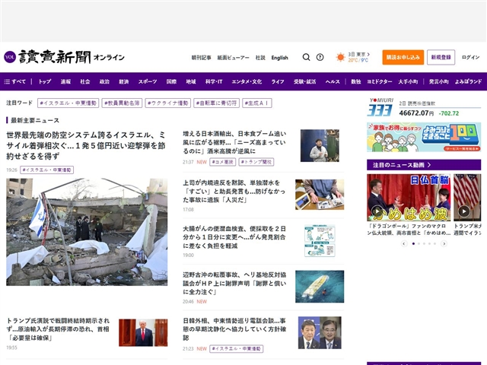
Task: Open 数独 in navigation bar
Action: [356, 81]
